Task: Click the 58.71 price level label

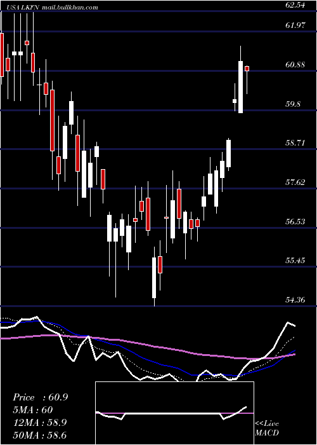Action: (295, 143)
